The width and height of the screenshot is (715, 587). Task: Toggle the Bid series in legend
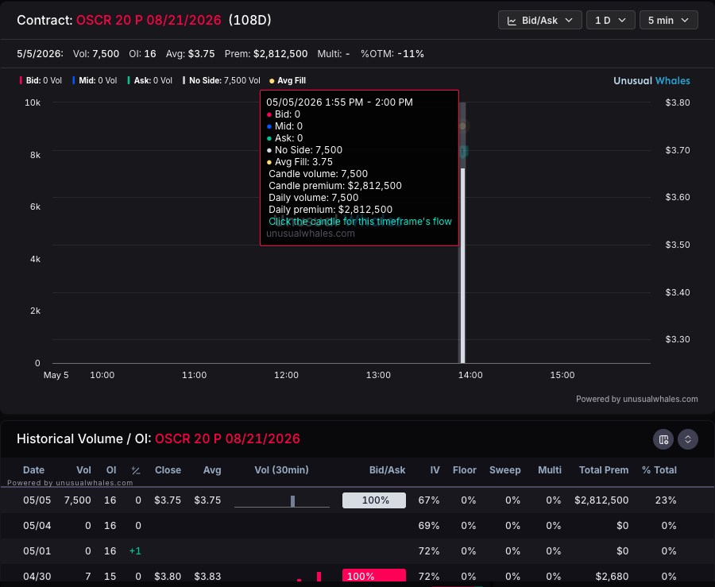41,81
